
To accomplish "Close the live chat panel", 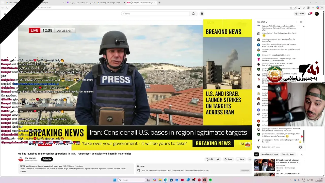I will pos(301,22).
